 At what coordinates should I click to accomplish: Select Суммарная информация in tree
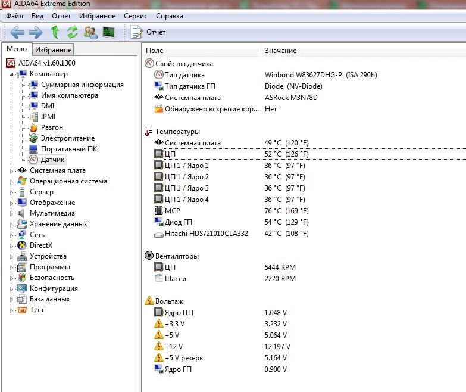pos(82,85)
